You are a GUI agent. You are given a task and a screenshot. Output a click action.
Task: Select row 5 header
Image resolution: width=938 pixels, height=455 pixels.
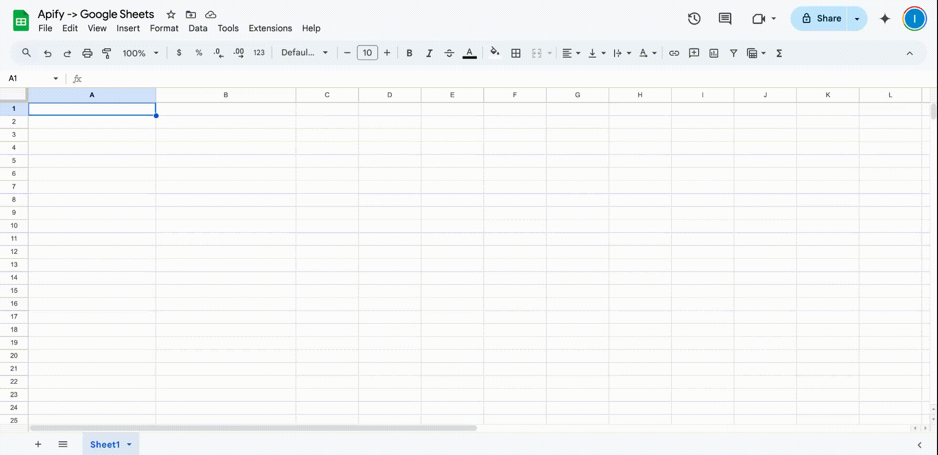(14, 161)
